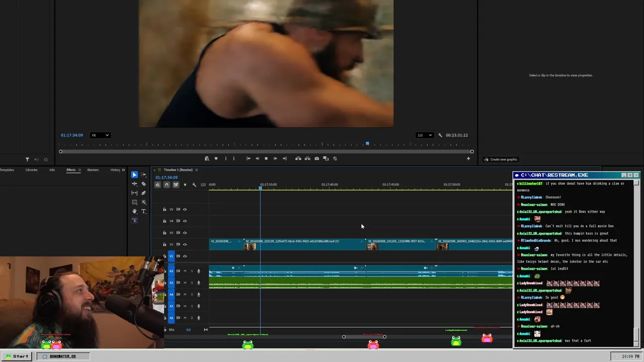The height and width of the screenshot is (362, 644).
Task: Toggle sync lock on track V4
Action: tap(178, 221)
